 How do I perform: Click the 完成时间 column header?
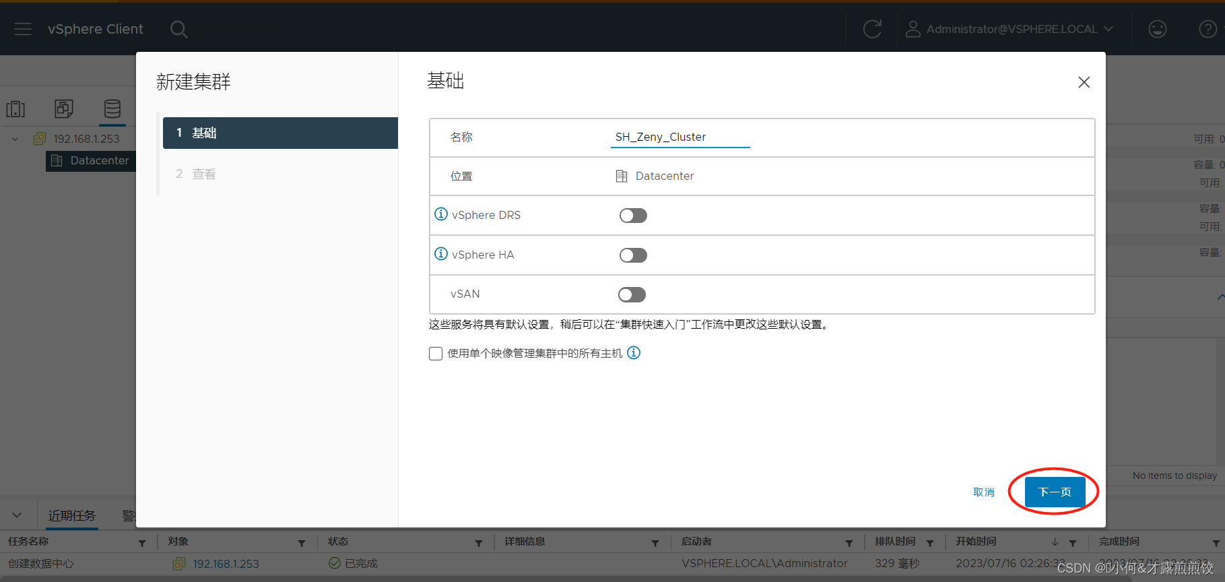[x=1119, y=541]
